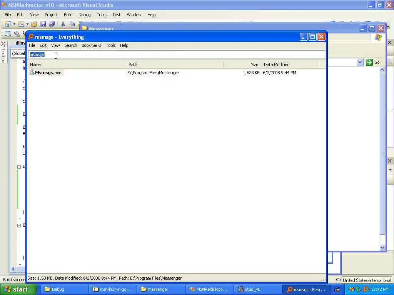Open Everything Tools menu
The height and width of the screenshot is (295, 394).
click(x=110, y=45)
